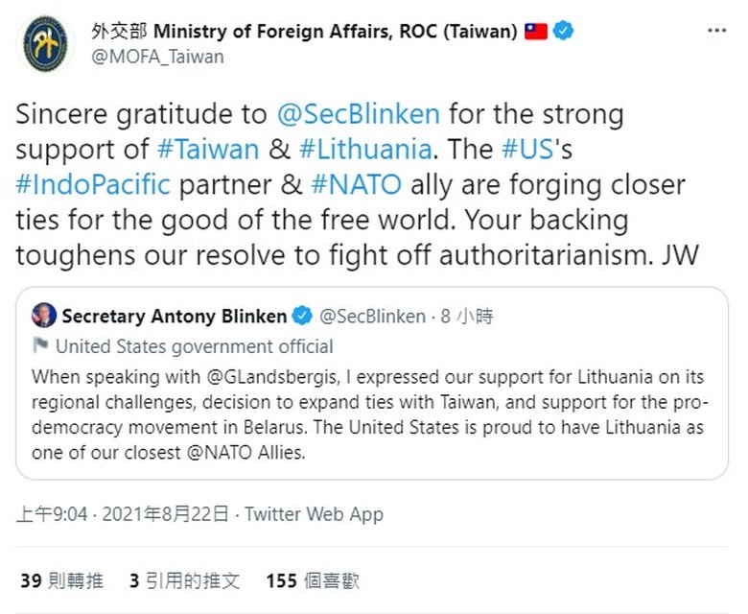View the 3 引用的推文 quote tweets
The width and height of the screenshot is (748, 614).
[x=184, y=580]
